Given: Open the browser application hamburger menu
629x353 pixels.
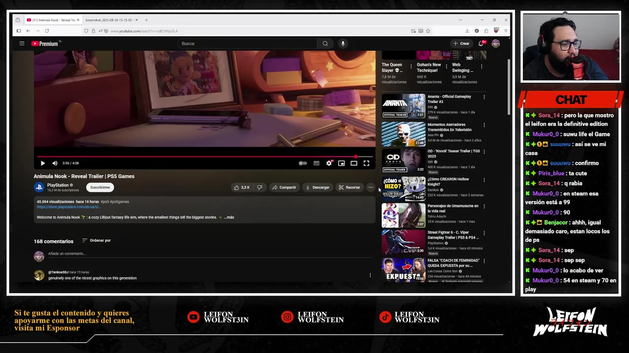Looking at the screenshot, I should (x=506, y=31).
